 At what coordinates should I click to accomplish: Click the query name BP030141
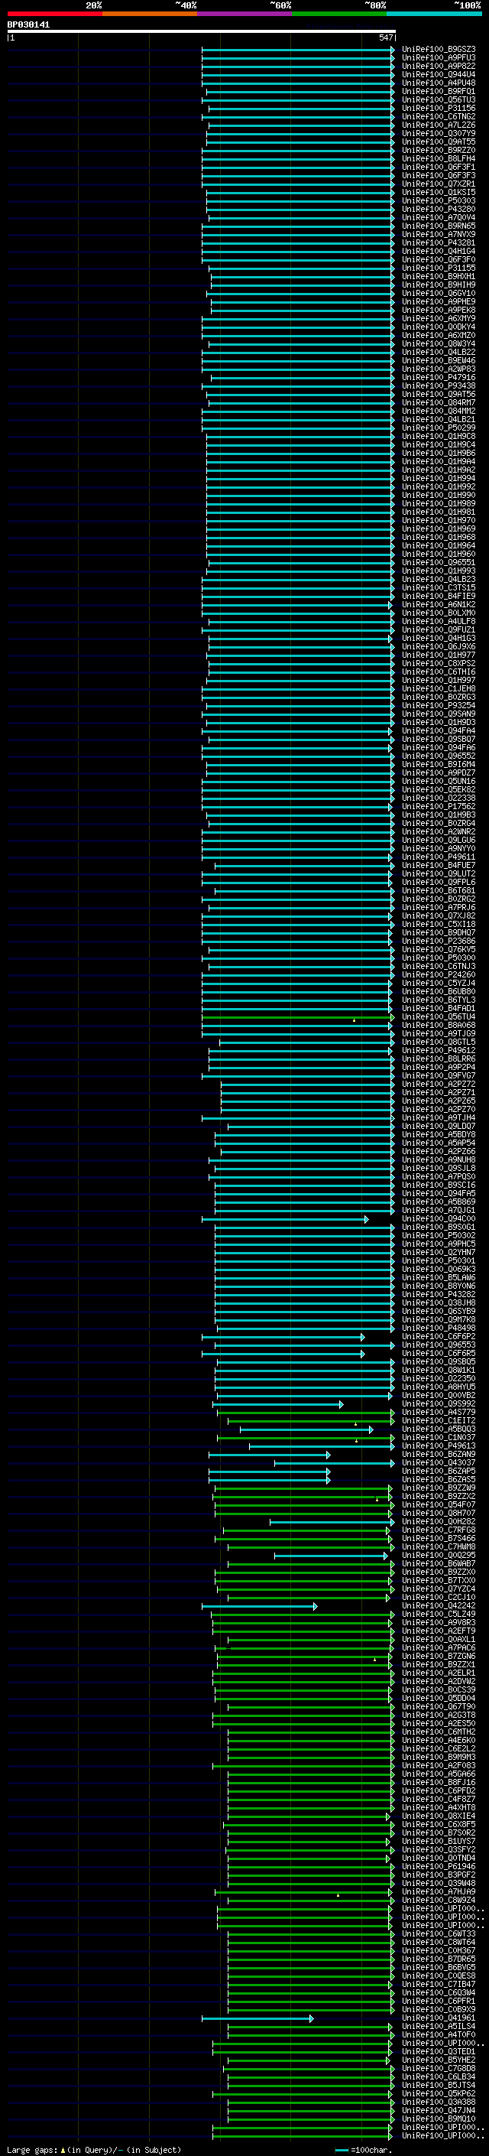[x=28, y=25]
